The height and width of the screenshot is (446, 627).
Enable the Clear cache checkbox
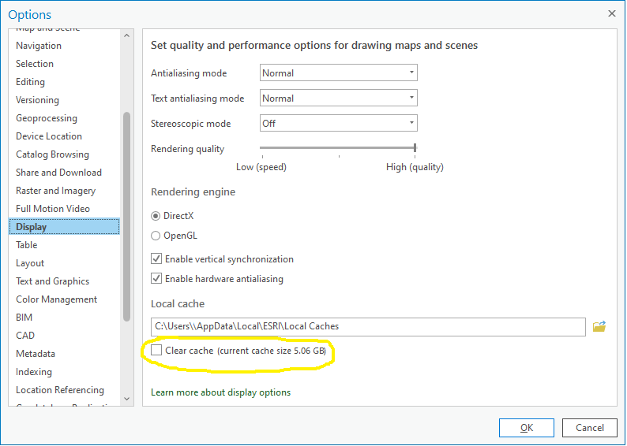[157, 350]
